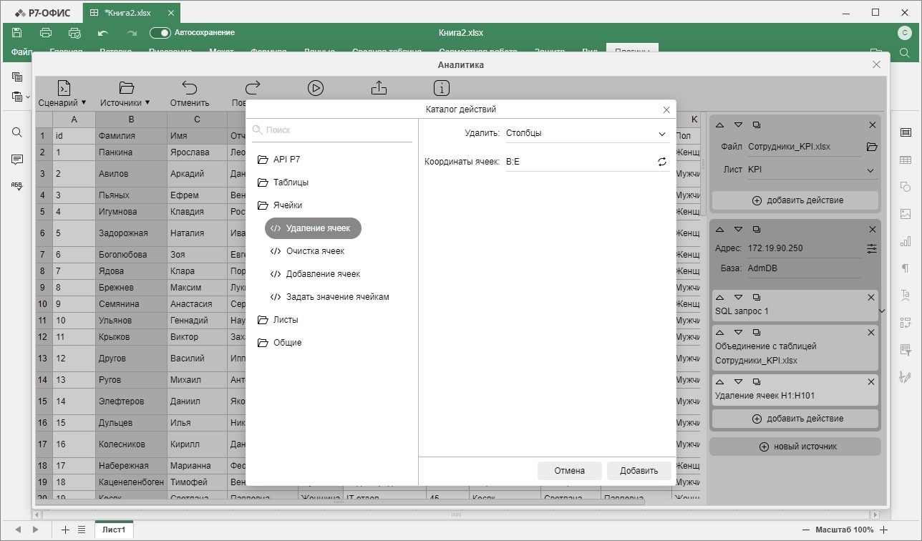
Task: Open the comments icon in the left sidebar
Action: pos(17,159)
